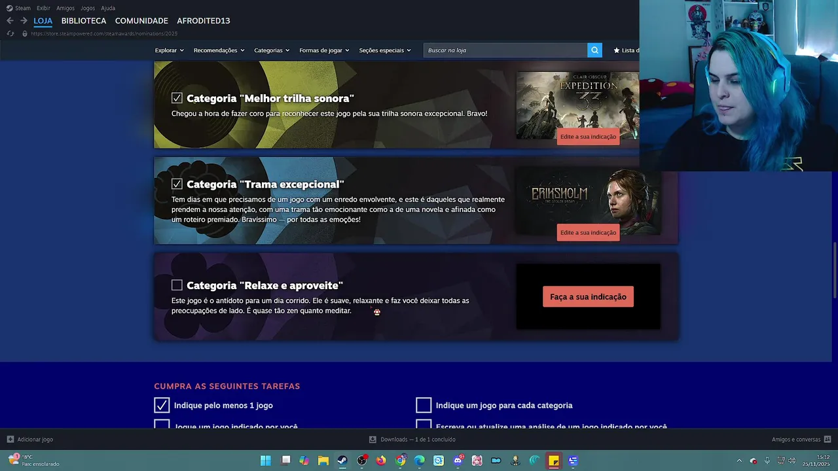Image resolution: width=838 pixels, height=471 pixels.
Task: Open Task View from the taskbar
Action: tap(285, 461)
